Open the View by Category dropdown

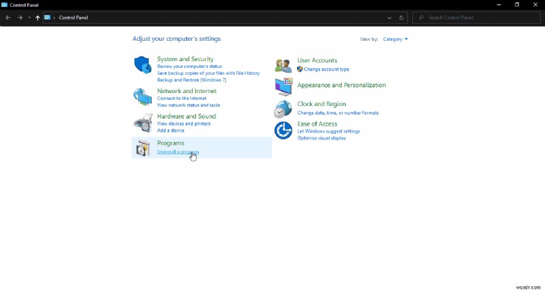395,39
